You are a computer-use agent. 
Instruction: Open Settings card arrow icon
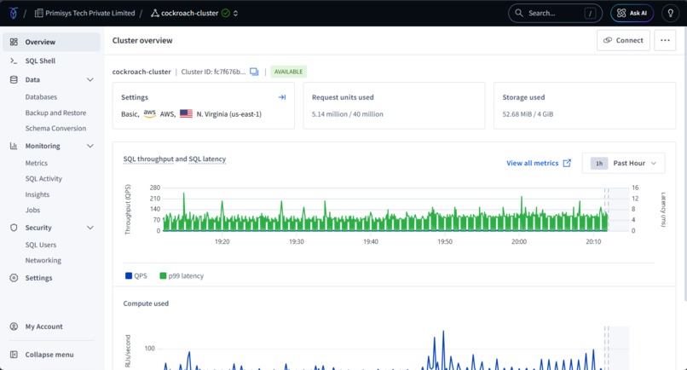[282, 97]
